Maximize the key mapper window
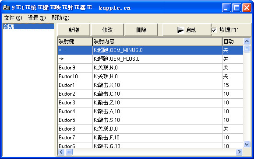Image resolution: width=254 pixels, height=159 pixels. tap(236, 7)
